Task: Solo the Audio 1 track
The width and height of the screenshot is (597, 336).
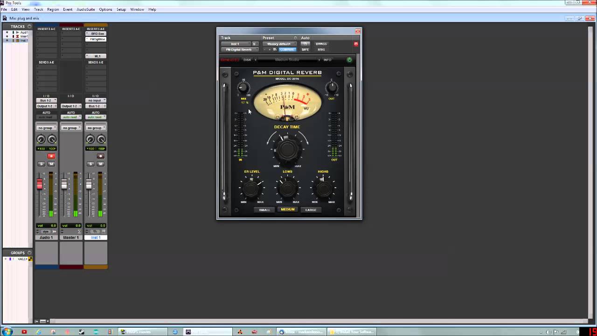Action: (42, 164)
